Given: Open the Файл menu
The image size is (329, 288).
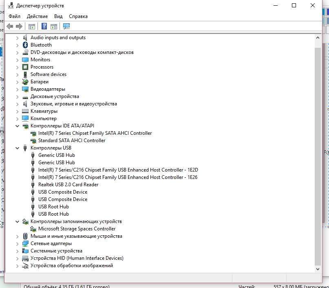Looking at the screenshot, I should point(14,16).
